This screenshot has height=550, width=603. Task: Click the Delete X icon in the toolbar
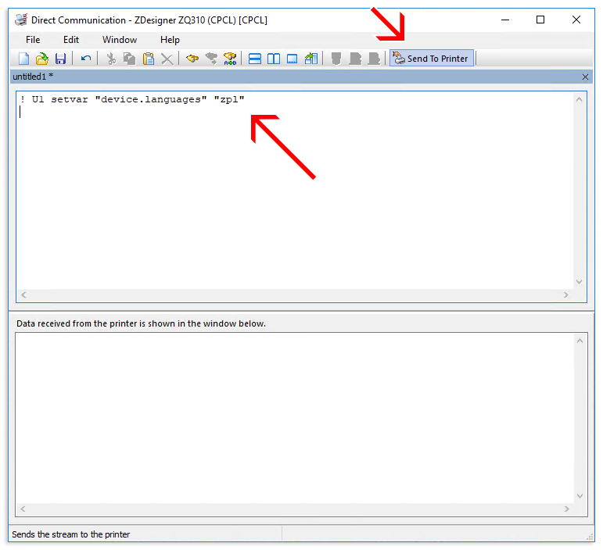point(167,59)
